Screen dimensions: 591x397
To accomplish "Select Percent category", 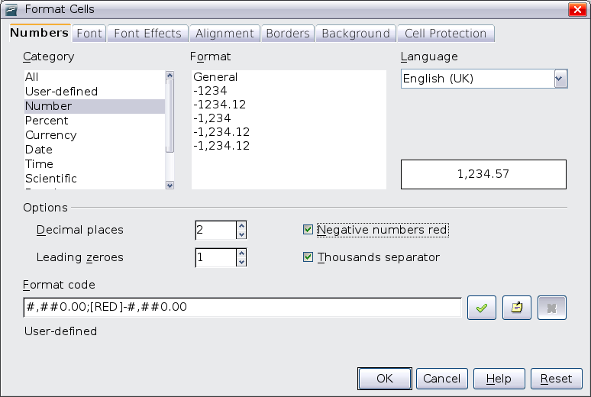I will click(94, 121).
